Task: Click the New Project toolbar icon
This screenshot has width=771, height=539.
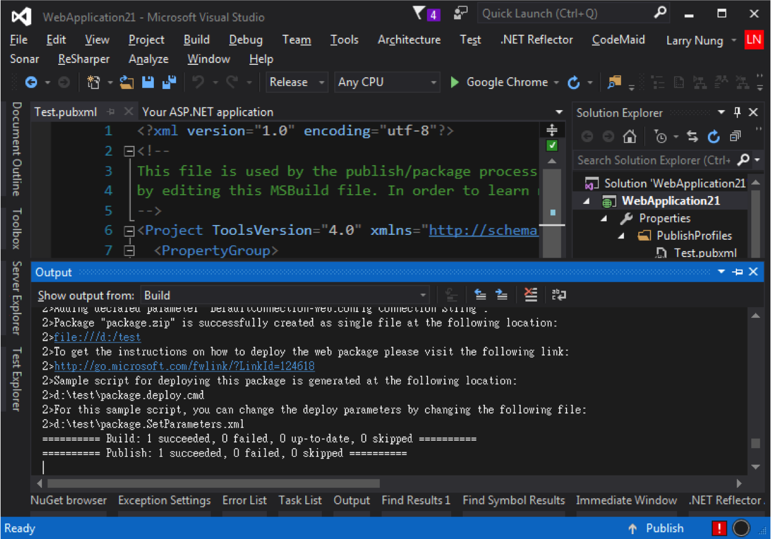Action: point(94,82)
